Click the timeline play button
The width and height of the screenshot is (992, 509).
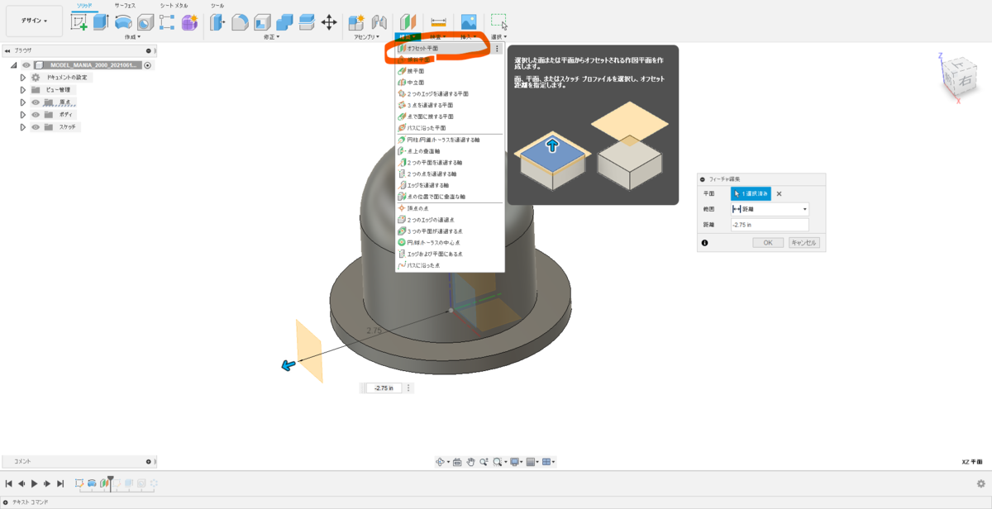35,483
